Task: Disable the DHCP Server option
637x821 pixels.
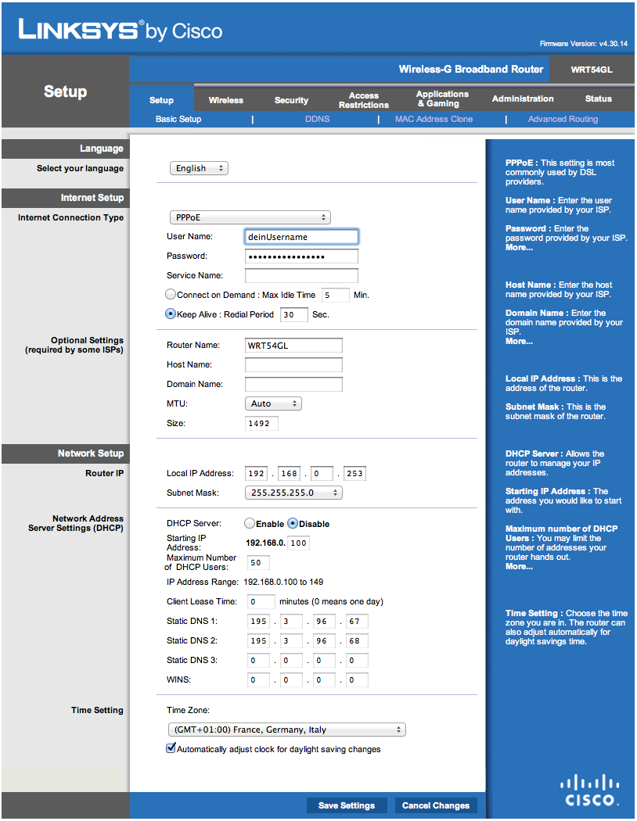Action: [x=293, y=524]
